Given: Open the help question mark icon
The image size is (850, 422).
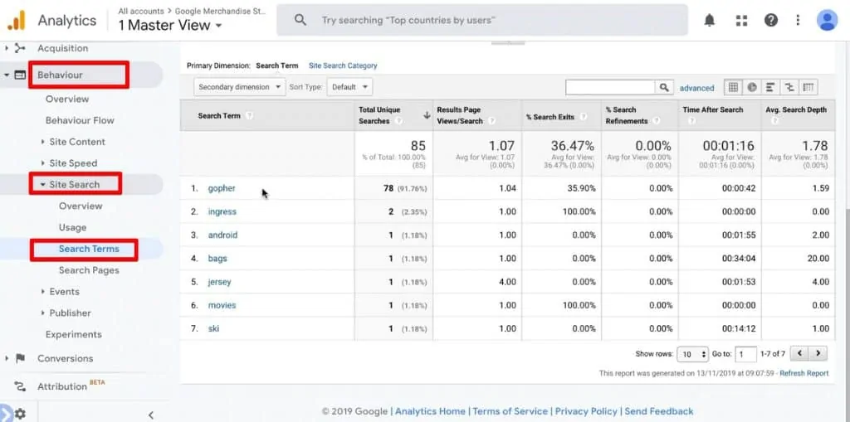Looking at the screenshot, I should (x=771, y=21).
